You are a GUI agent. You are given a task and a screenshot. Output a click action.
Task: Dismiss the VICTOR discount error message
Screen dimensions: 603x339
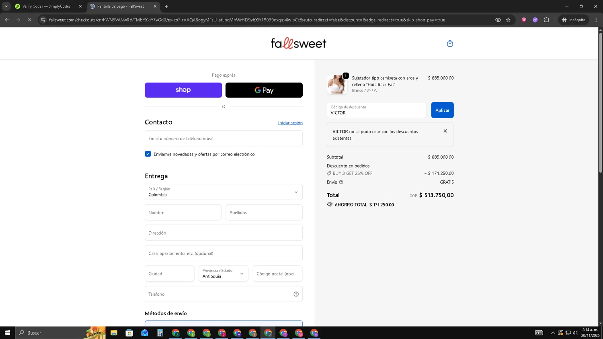pos(445,131)
